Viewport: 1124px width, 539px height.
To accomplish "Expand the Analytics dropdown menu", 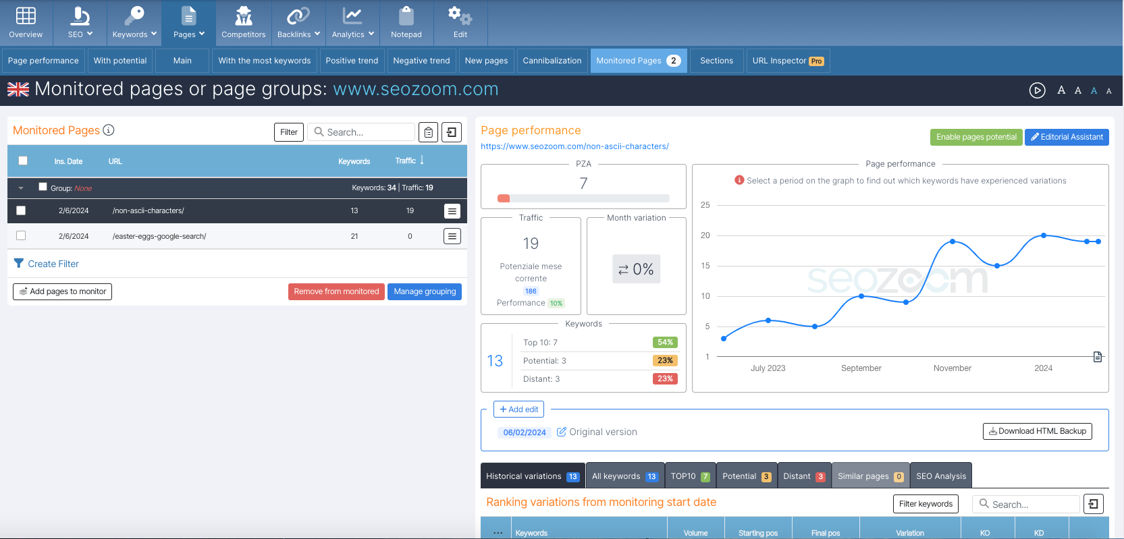I will [352, 23].
